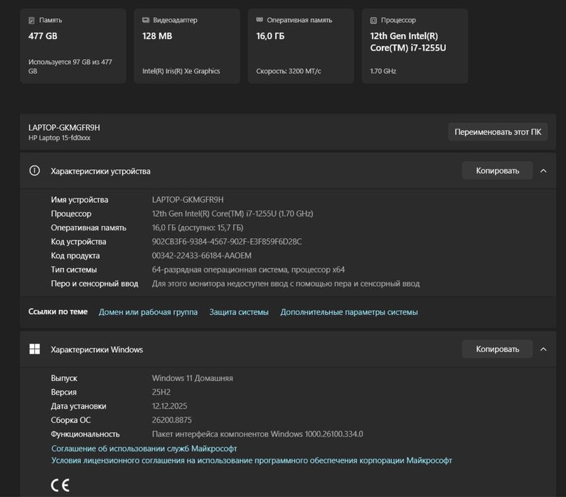This screenshot has width=566, height=497.
Task: Click the 1.70 GHz text in Процессор card
Action: point(383,71)
